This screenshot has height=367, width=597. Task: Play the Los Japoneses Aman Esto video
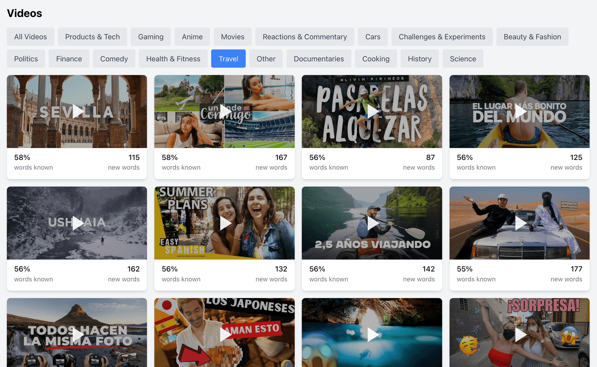click(225, 335)
